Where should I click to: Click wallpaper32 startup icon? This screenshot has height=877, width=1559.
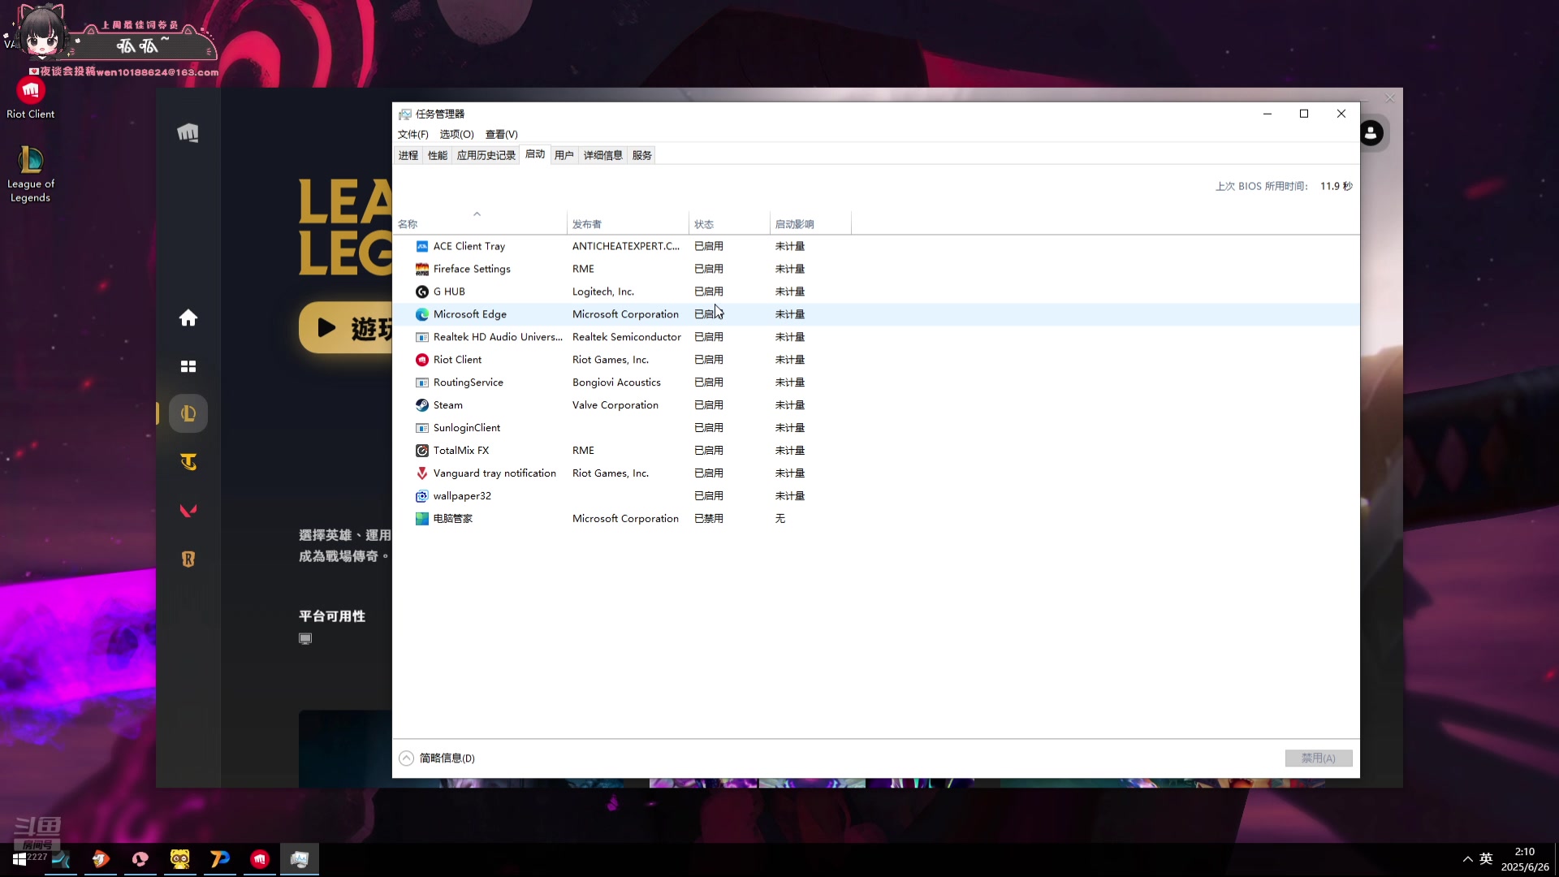(422, 496)
